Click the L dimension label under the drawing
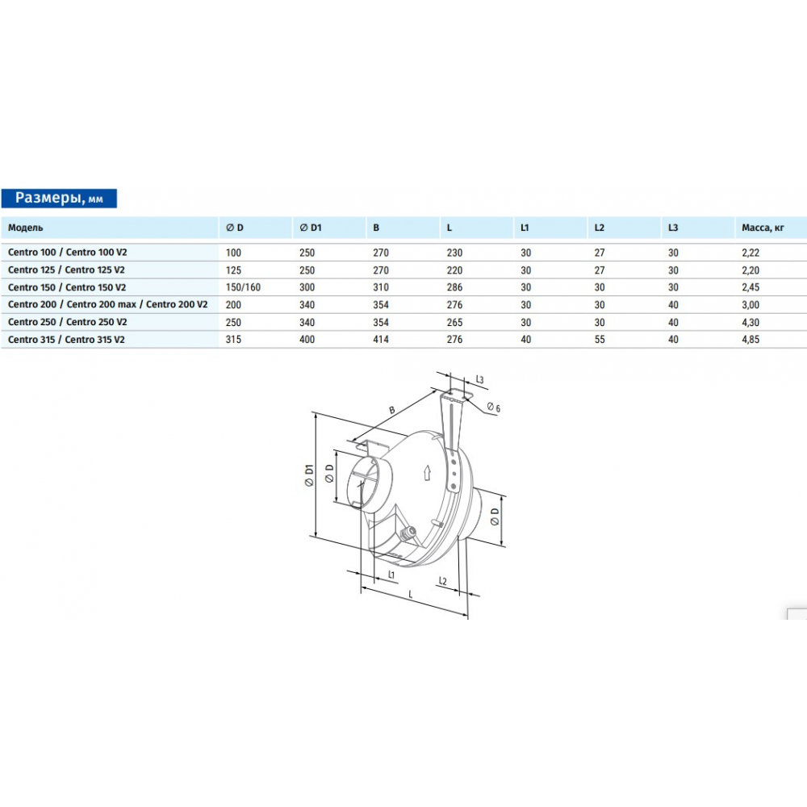 [410, 594]
